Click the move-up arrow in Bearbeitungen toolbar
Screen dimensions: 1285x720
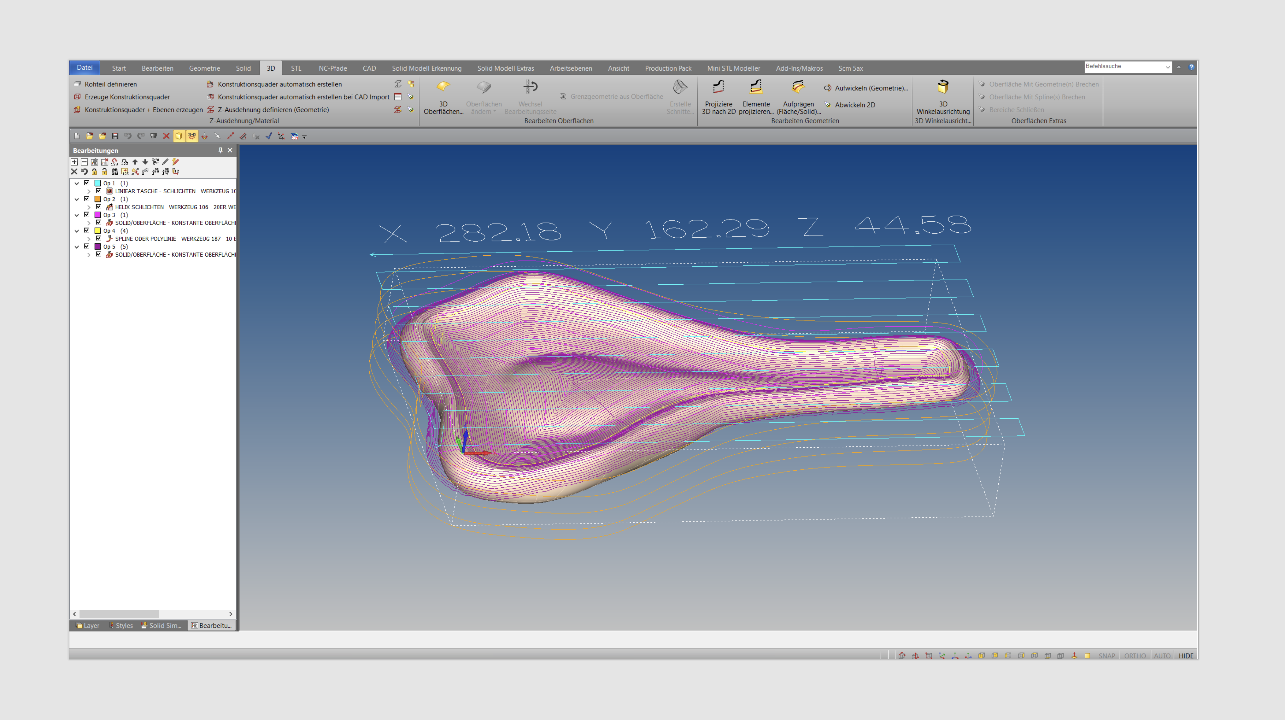click(135, 162)
